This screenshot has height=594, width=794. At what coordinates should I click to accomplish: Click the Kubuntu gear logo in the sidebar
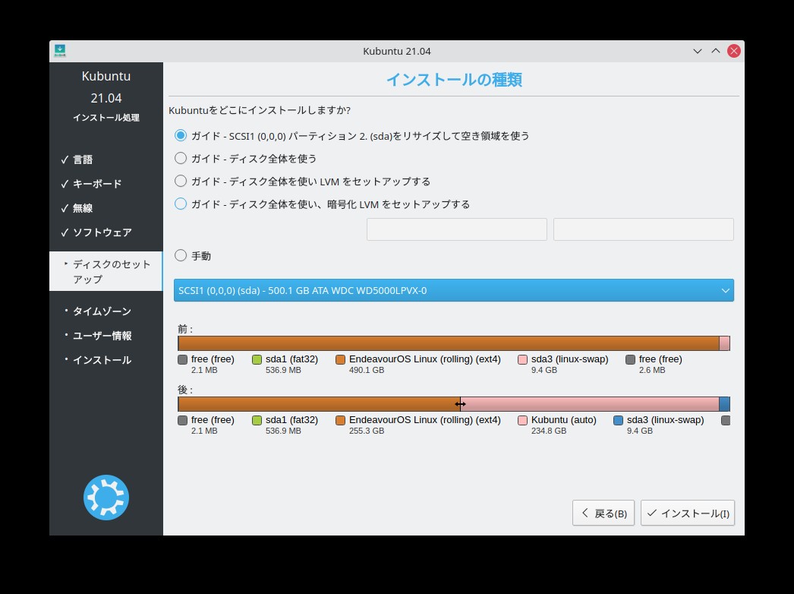106,498
